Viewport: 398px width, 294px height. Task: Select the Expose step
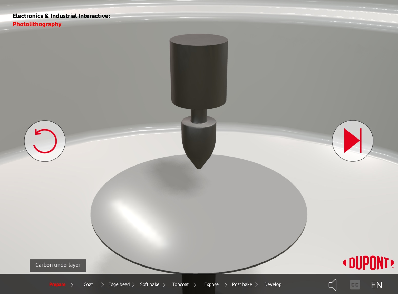click(211, 284)
